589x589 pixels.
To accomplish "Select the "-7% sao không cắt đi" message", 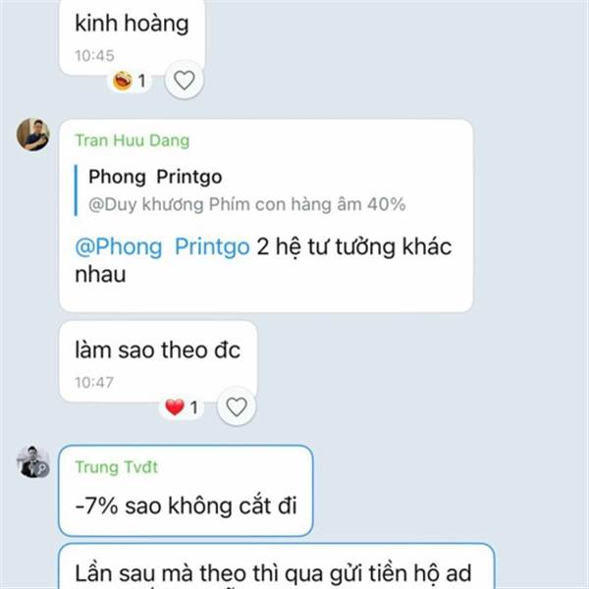I will point(186,491).
